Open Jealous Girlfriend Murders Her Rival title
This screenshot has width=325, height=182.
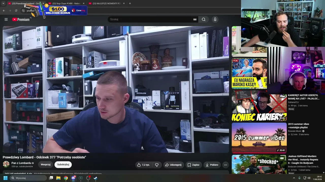pyautogui.click(x=303, y=160)
